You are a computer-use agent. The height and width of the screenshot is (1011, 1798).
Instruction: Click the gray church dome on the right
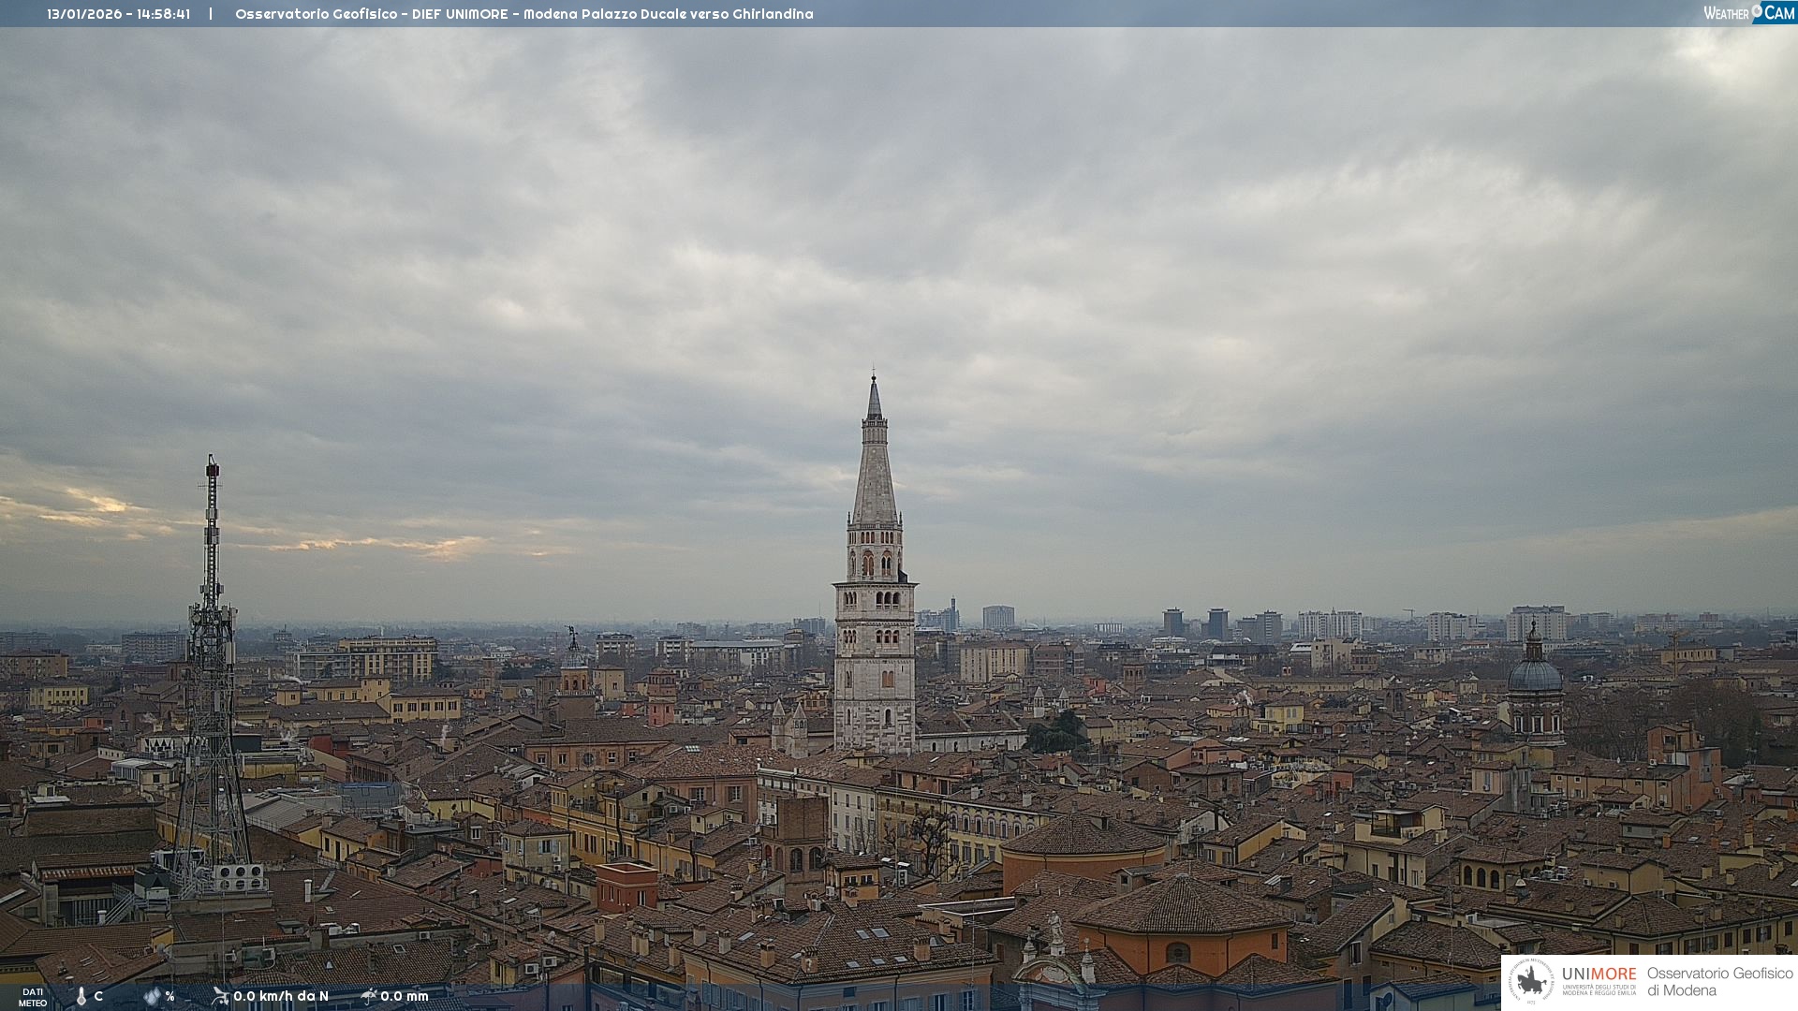point(1535,674)
